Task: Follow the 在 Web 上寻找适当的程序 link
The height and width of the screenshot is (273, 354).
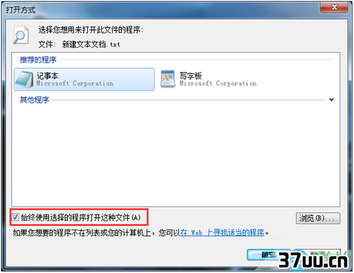Action: 222,232
